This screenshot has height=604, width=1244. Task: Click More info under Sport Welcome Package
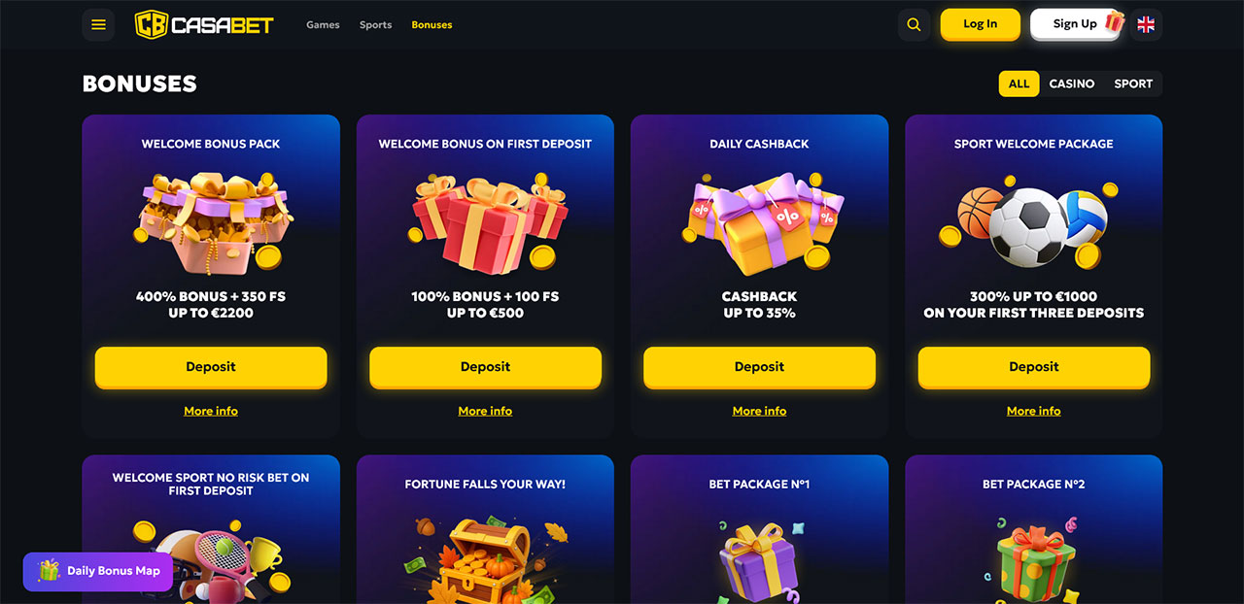tap(1033, 411)
